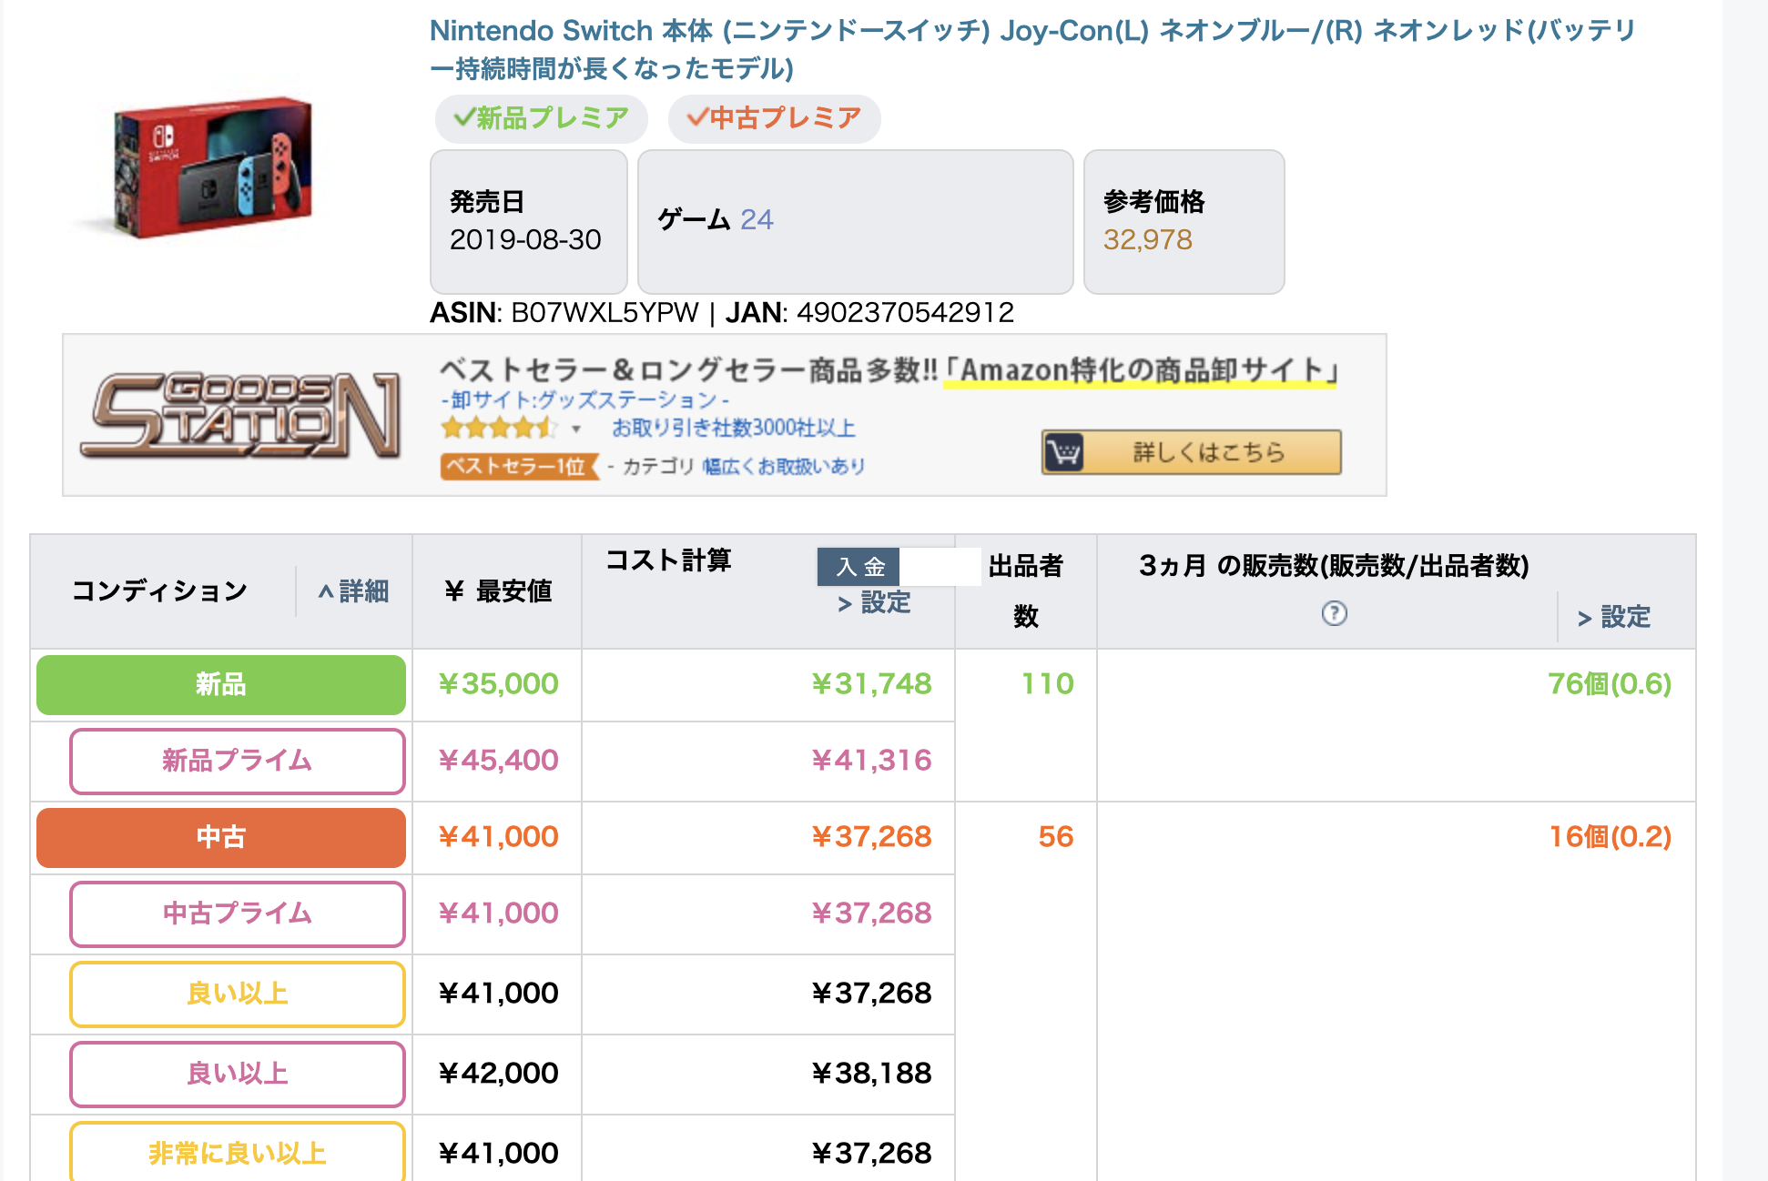Click the ¥ 最安値 column header

(498, 591)
